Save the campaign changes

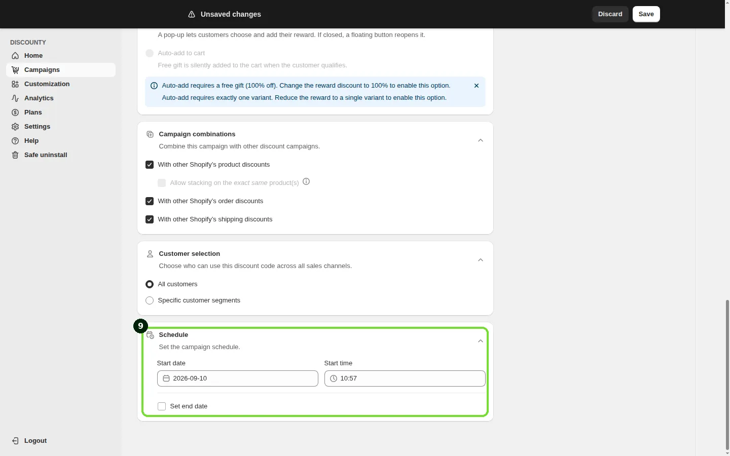(646, 14)
